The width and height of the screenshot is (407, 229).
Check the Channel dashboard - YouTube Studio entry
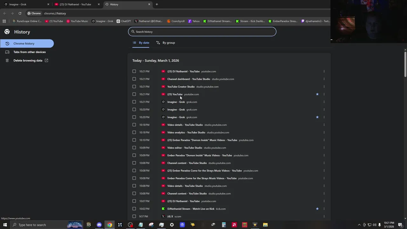[x=134, y=79]
